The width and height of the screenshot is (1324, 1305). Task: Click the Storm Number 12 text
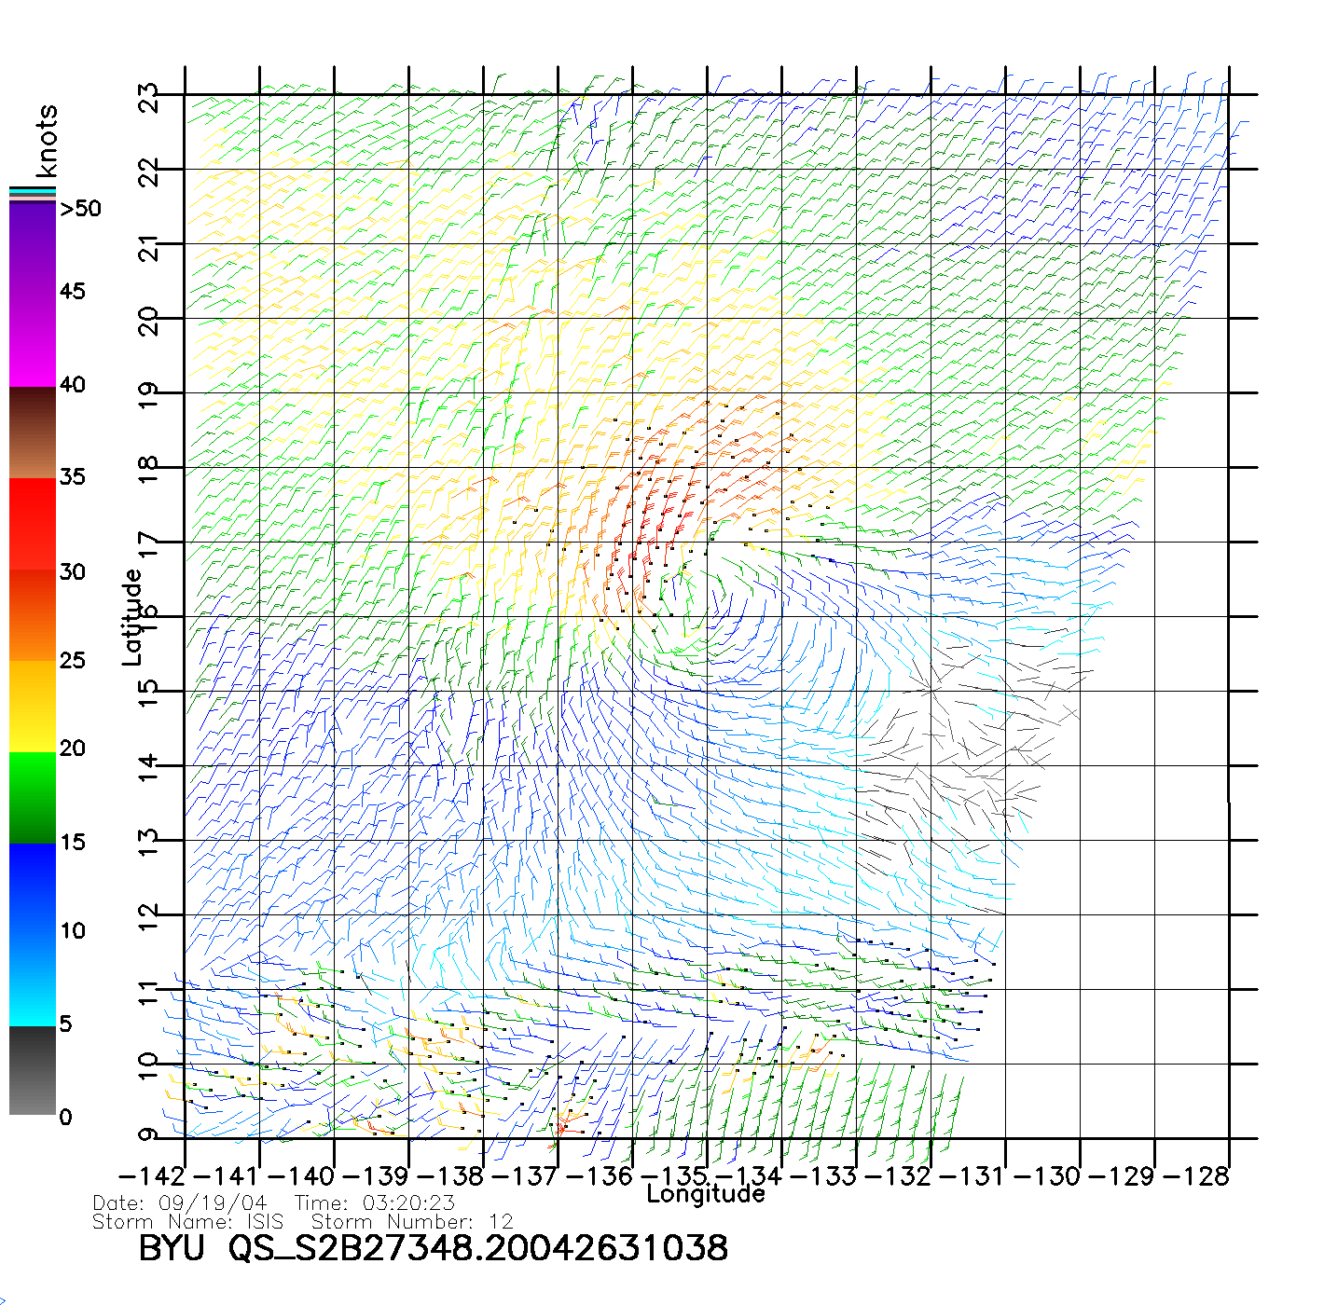(x=411, y=1222)
